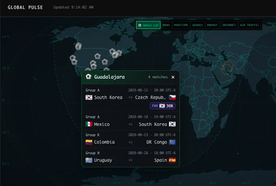The image size is (276, 186).
Task: Toggle the Maritime layer
Action: click(181, 25)
